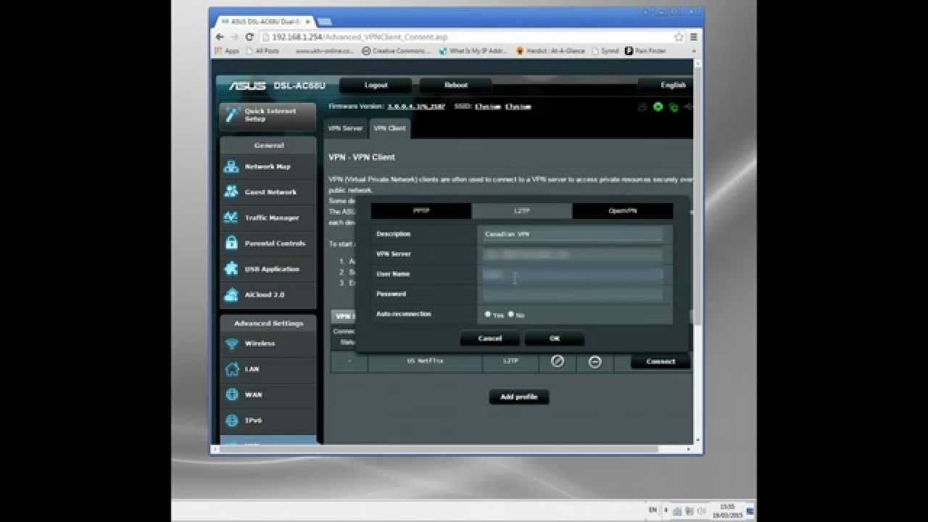Image resolution: width=928 pixels, height=522 pixels.
Task: Click the Cancel button in the dialog
Action: click(490, 339)
